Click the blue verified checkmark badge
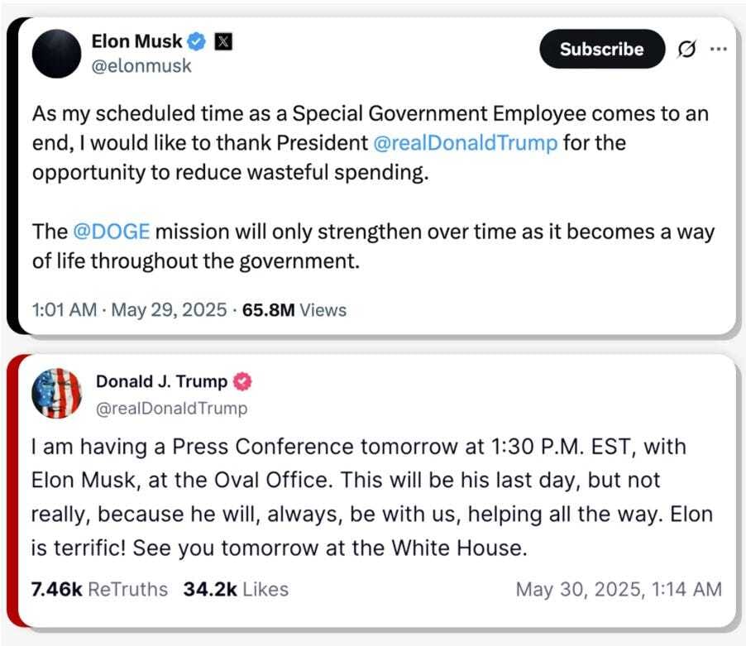Viewport: 746px width, 646px height. (196, 40)
